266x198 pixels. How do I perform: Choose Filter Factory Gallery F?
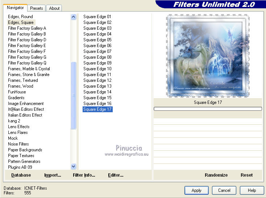[27, 51]
